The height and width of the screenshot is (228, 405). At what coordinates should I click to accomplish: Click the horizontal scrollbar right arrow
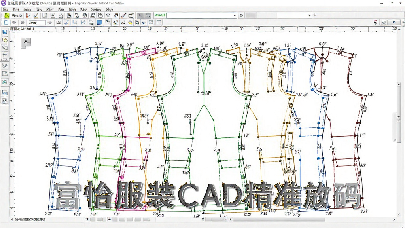394,219
